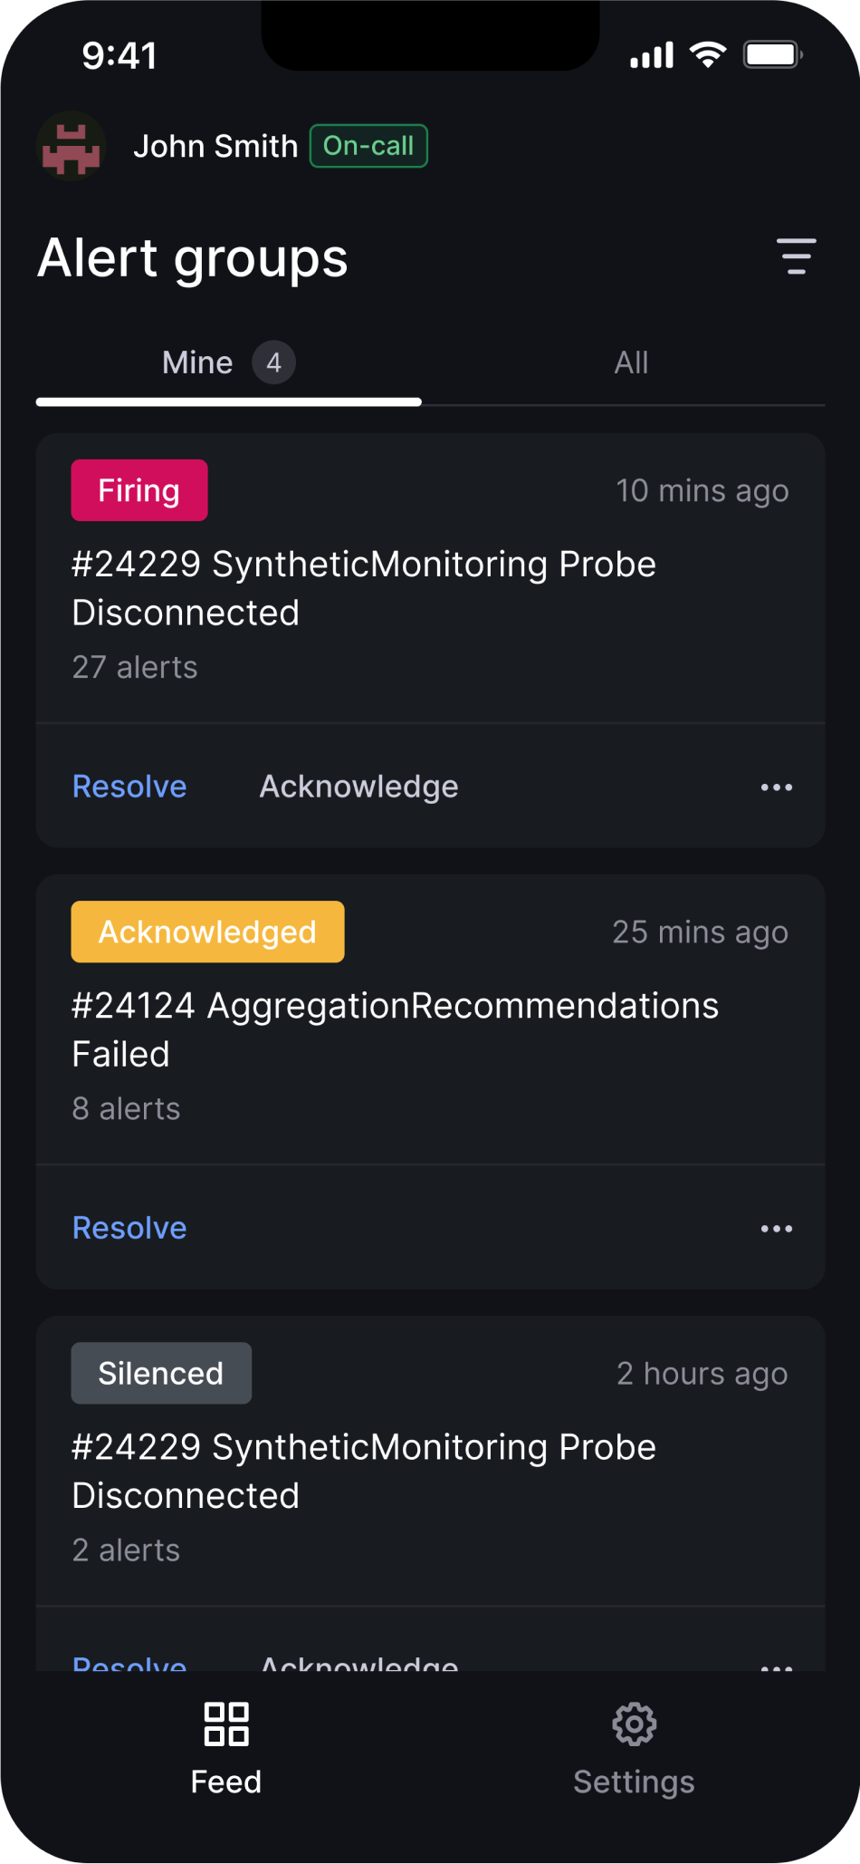Open the alert groups filter icon
This screenshot has width=860, height=1864.
796,256
